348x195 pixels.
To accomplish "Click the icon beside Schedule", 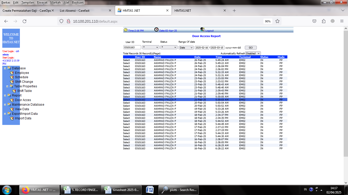I will (12, 77).
